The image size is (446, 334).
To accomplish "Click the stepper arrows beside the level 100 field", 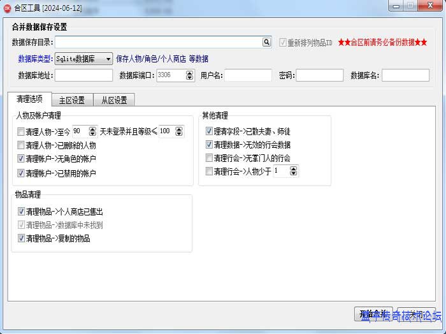I will pyautogui.click(x=178, y=131).
